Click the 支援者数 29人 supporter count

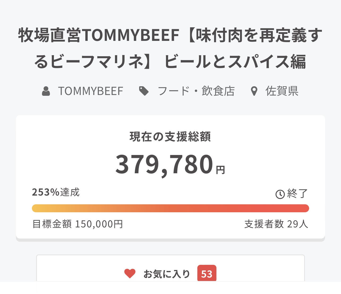tap(276, 224)
